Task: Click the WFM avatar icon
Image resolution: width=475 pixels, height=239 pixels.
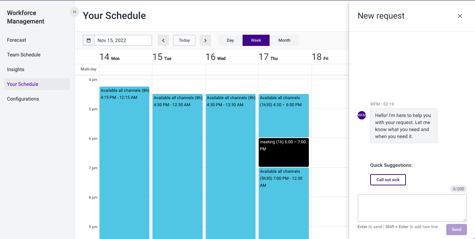Action: 362,115
